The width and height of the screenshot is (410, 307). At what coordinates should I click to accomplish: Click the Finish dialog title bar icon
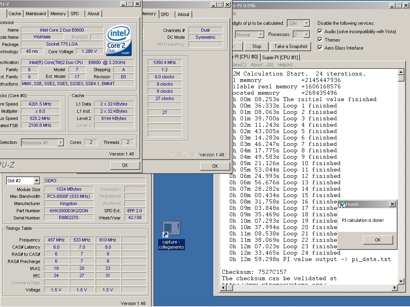tap(342, 204)
